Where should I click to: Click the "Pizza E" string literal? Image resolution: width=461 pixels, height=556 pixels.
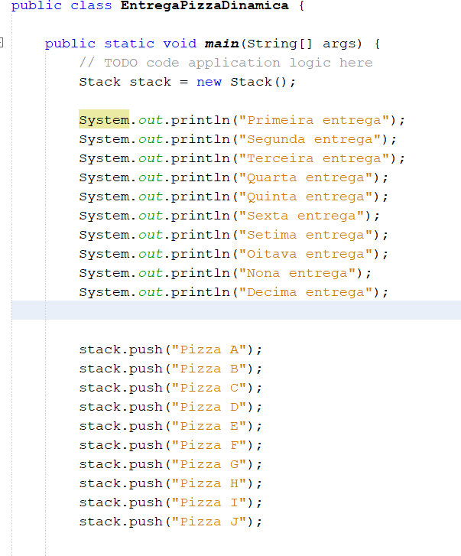209,427
